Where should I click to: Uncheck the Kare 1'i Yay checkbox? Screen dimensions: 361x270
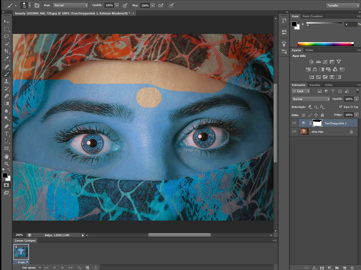click(340, 107)
